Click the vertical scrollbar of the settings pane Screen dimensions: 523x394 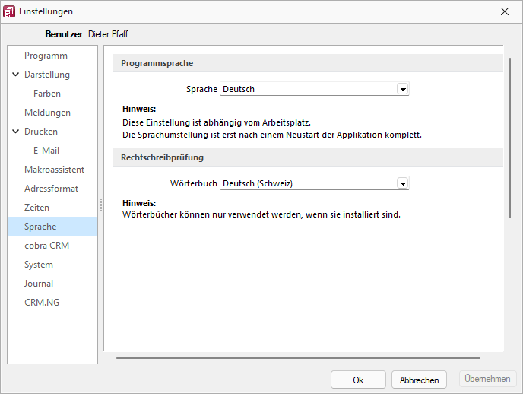[510, 138]
